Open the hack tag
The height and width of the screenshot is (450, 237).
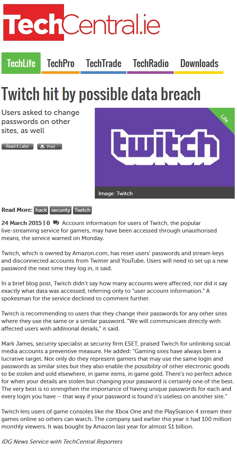pos(41,210)
